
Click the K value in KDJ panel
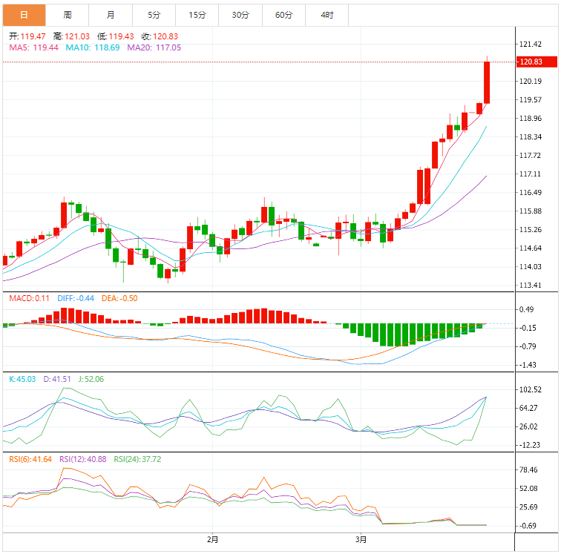tap(22, 379)
